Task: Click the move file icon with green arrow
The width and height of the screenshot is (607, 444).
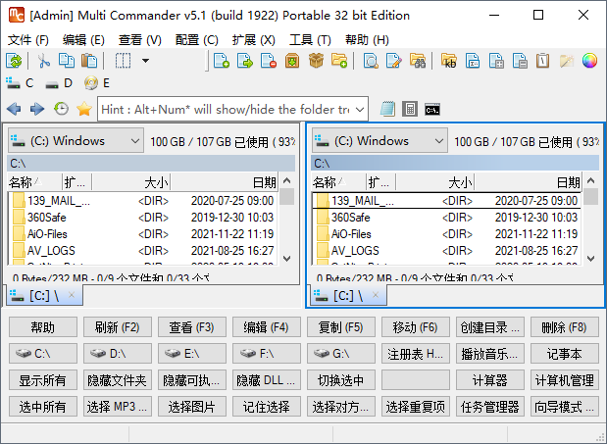Action: pos(245,61)
